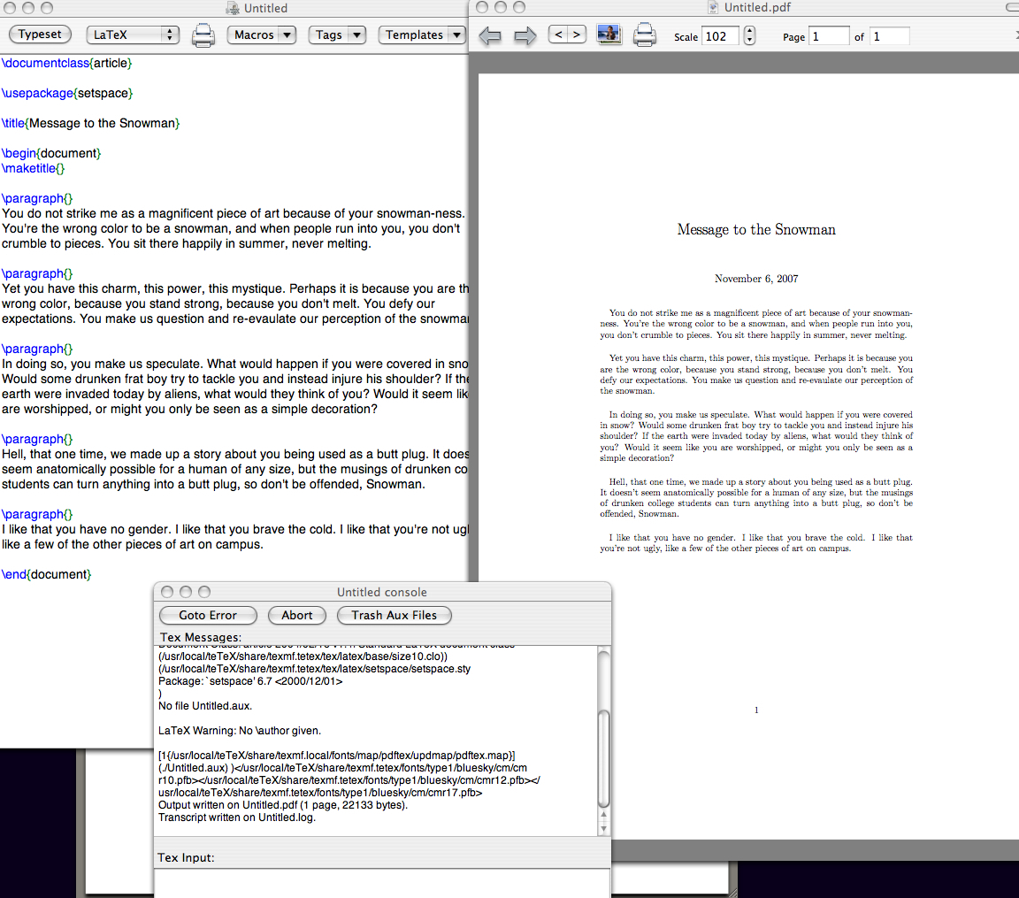1019x898 pixels.
Task: Open the Macros dropdown menu
Action: coord(262,35)
